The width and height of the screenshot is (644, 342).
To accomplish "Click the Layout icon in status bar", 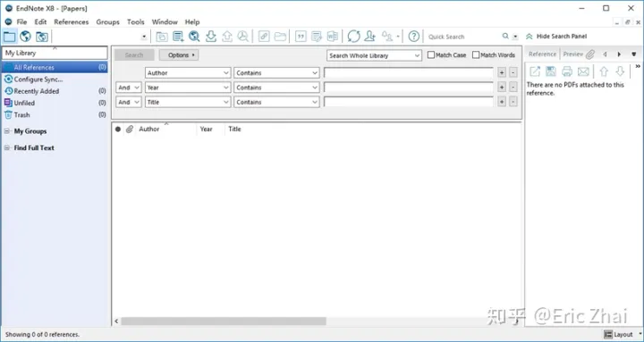I will click(608, 335).
